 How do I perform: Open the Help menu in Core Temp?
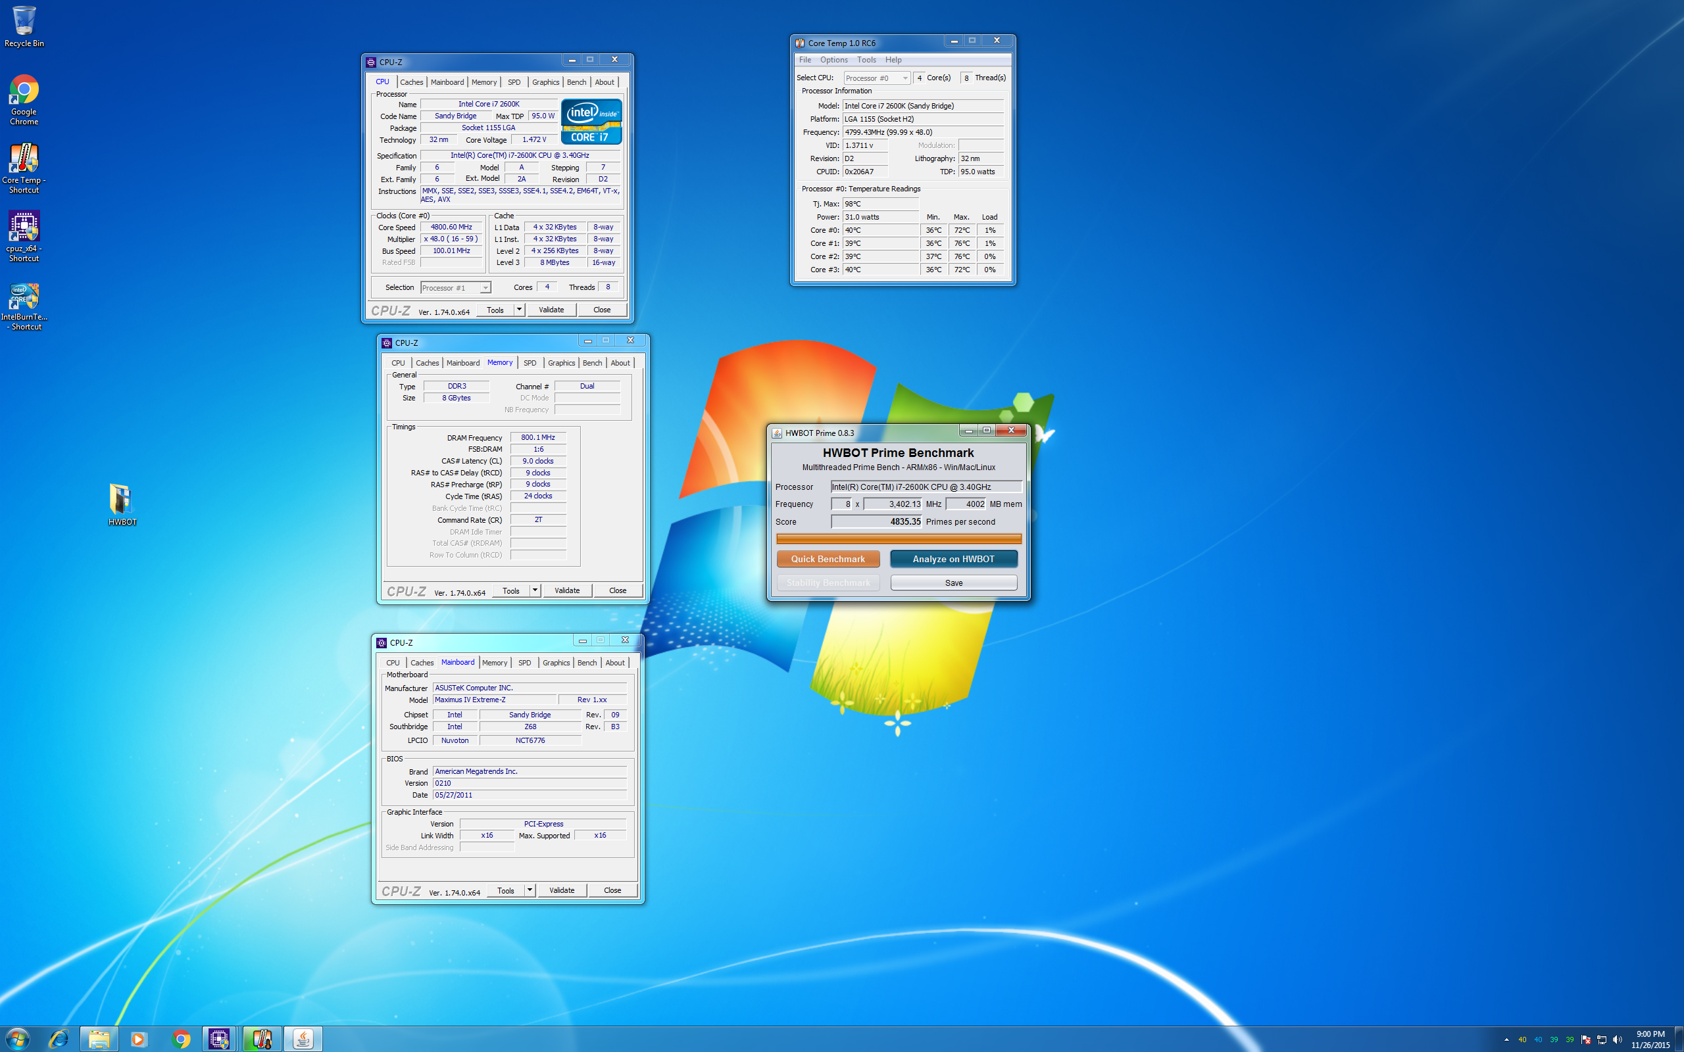tap(893, 60)
